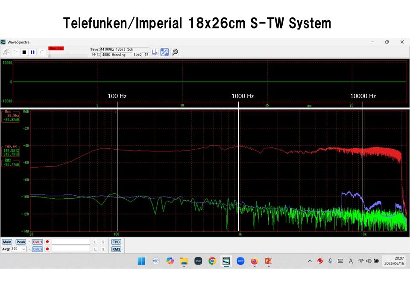Click the L button in the OVL1 row
410x307 pixels.
click(x=95, y=242)
